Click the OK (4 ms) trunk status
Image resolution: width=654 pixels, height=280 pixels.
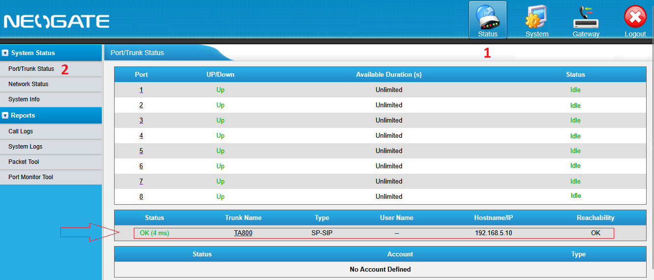pyautogui.click(x=154, y=233)
